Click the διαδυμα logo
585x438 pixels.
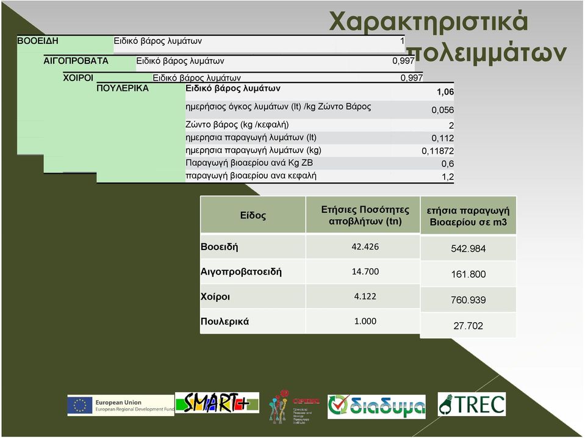tap(376, 406)
